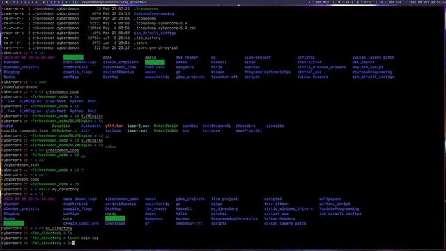This screenshot has width=446, height=251.
Task: Switch to workspace tag 3 in top bar
Action: (21, 2)
